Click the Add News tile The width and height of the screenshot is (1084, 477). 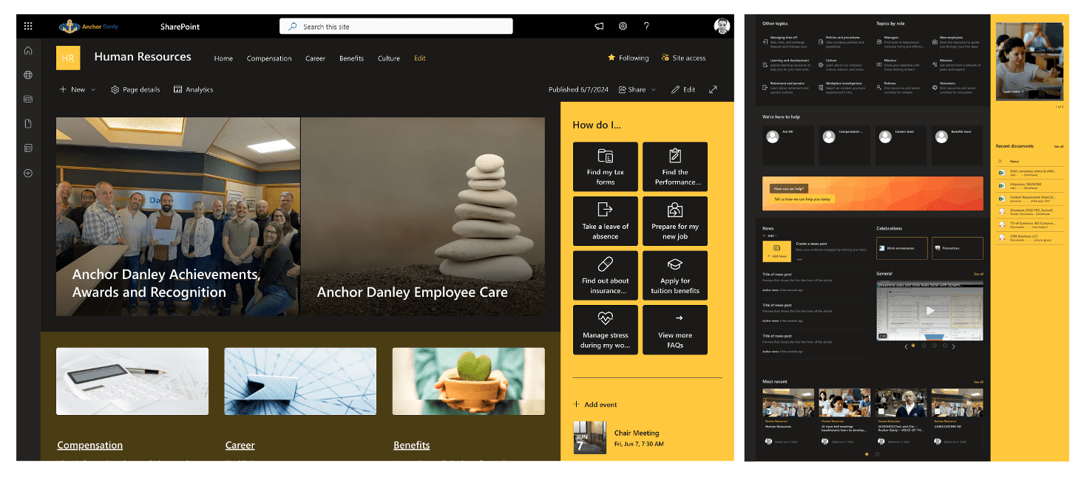pos(777,251)
